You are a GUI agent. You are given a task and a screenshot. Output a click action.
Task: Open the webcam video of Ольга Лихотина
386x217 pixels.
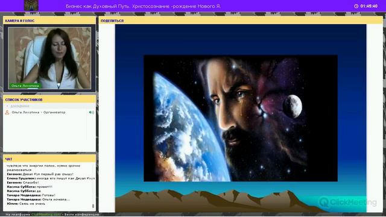pos(49,58)
